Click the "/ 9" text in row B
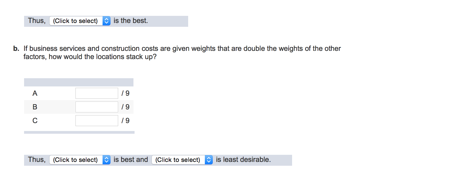Viewport: 460px width, 192px height. click(126, 107)
